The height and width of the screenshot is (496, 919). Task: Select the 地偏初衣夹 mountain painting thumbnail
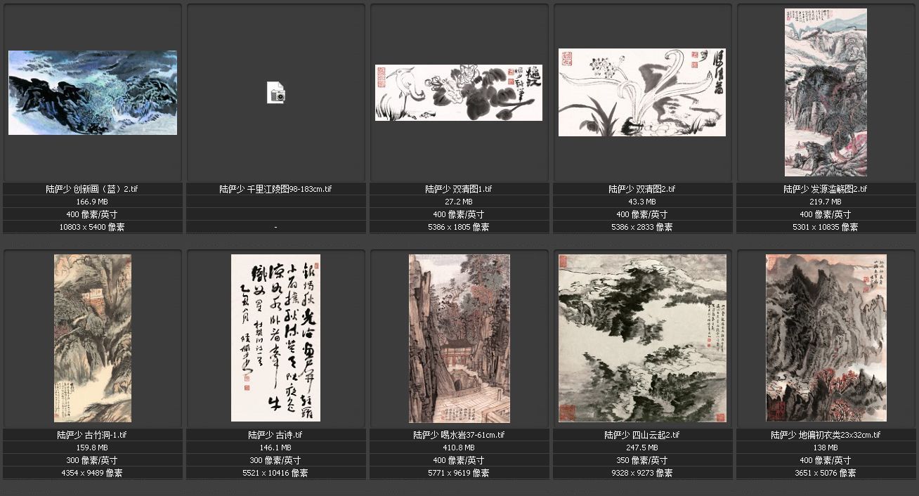tap(826, 338)
